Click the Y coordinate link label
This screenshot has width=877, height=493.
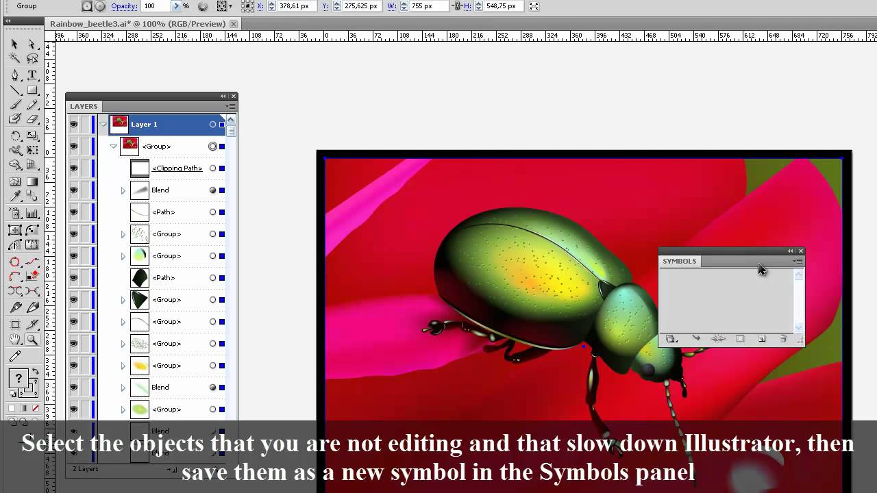click(325, 6)
